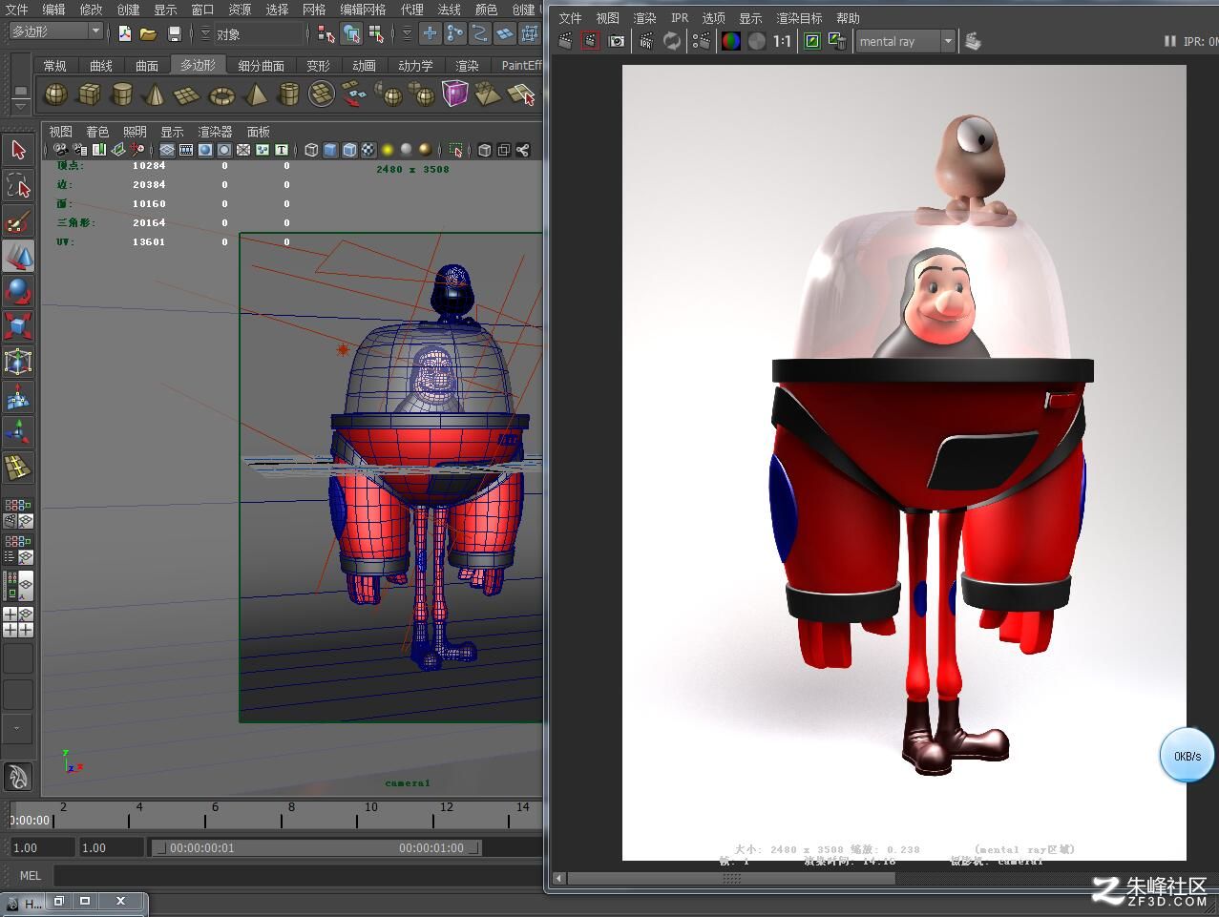This screenshot has height=917, width=1219.
Task: Toggle use all lights in the viewport
Action: click(x=388, y=150)
